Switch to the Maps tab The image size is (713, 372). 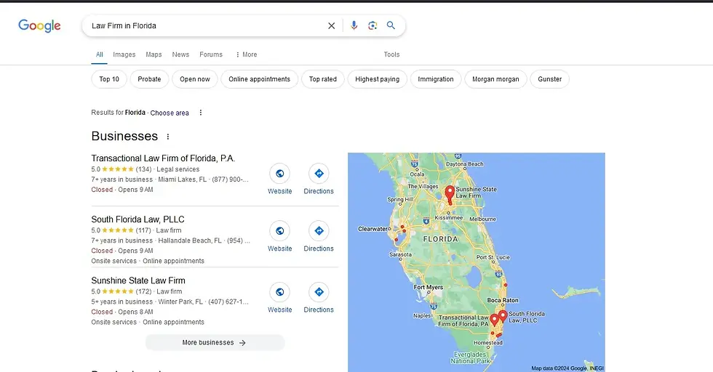[154, 54]
